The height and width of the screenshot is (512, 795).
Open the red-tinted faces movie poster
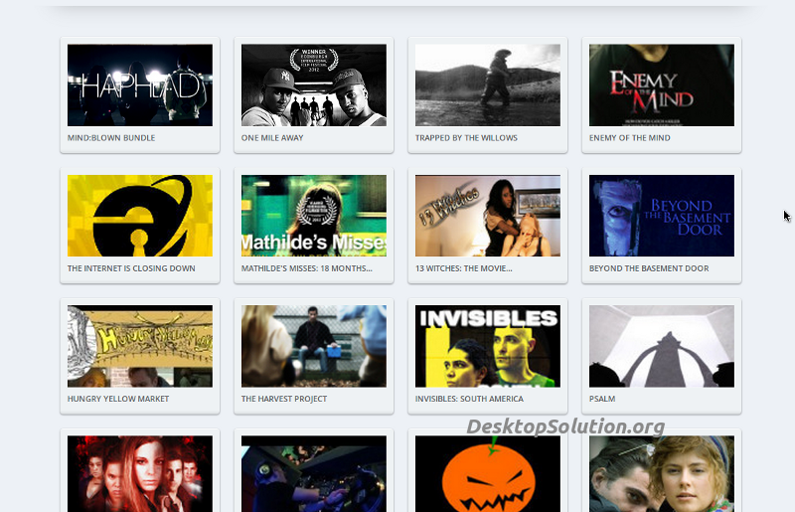(x=140, y=474)
